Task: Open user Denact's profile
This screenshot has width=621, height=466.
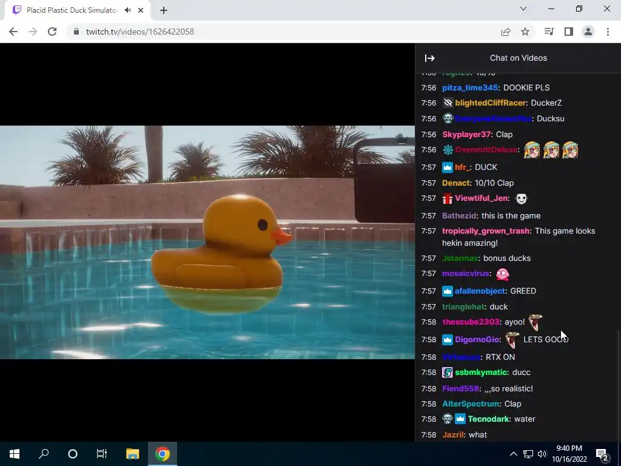Action: [456, 183]
